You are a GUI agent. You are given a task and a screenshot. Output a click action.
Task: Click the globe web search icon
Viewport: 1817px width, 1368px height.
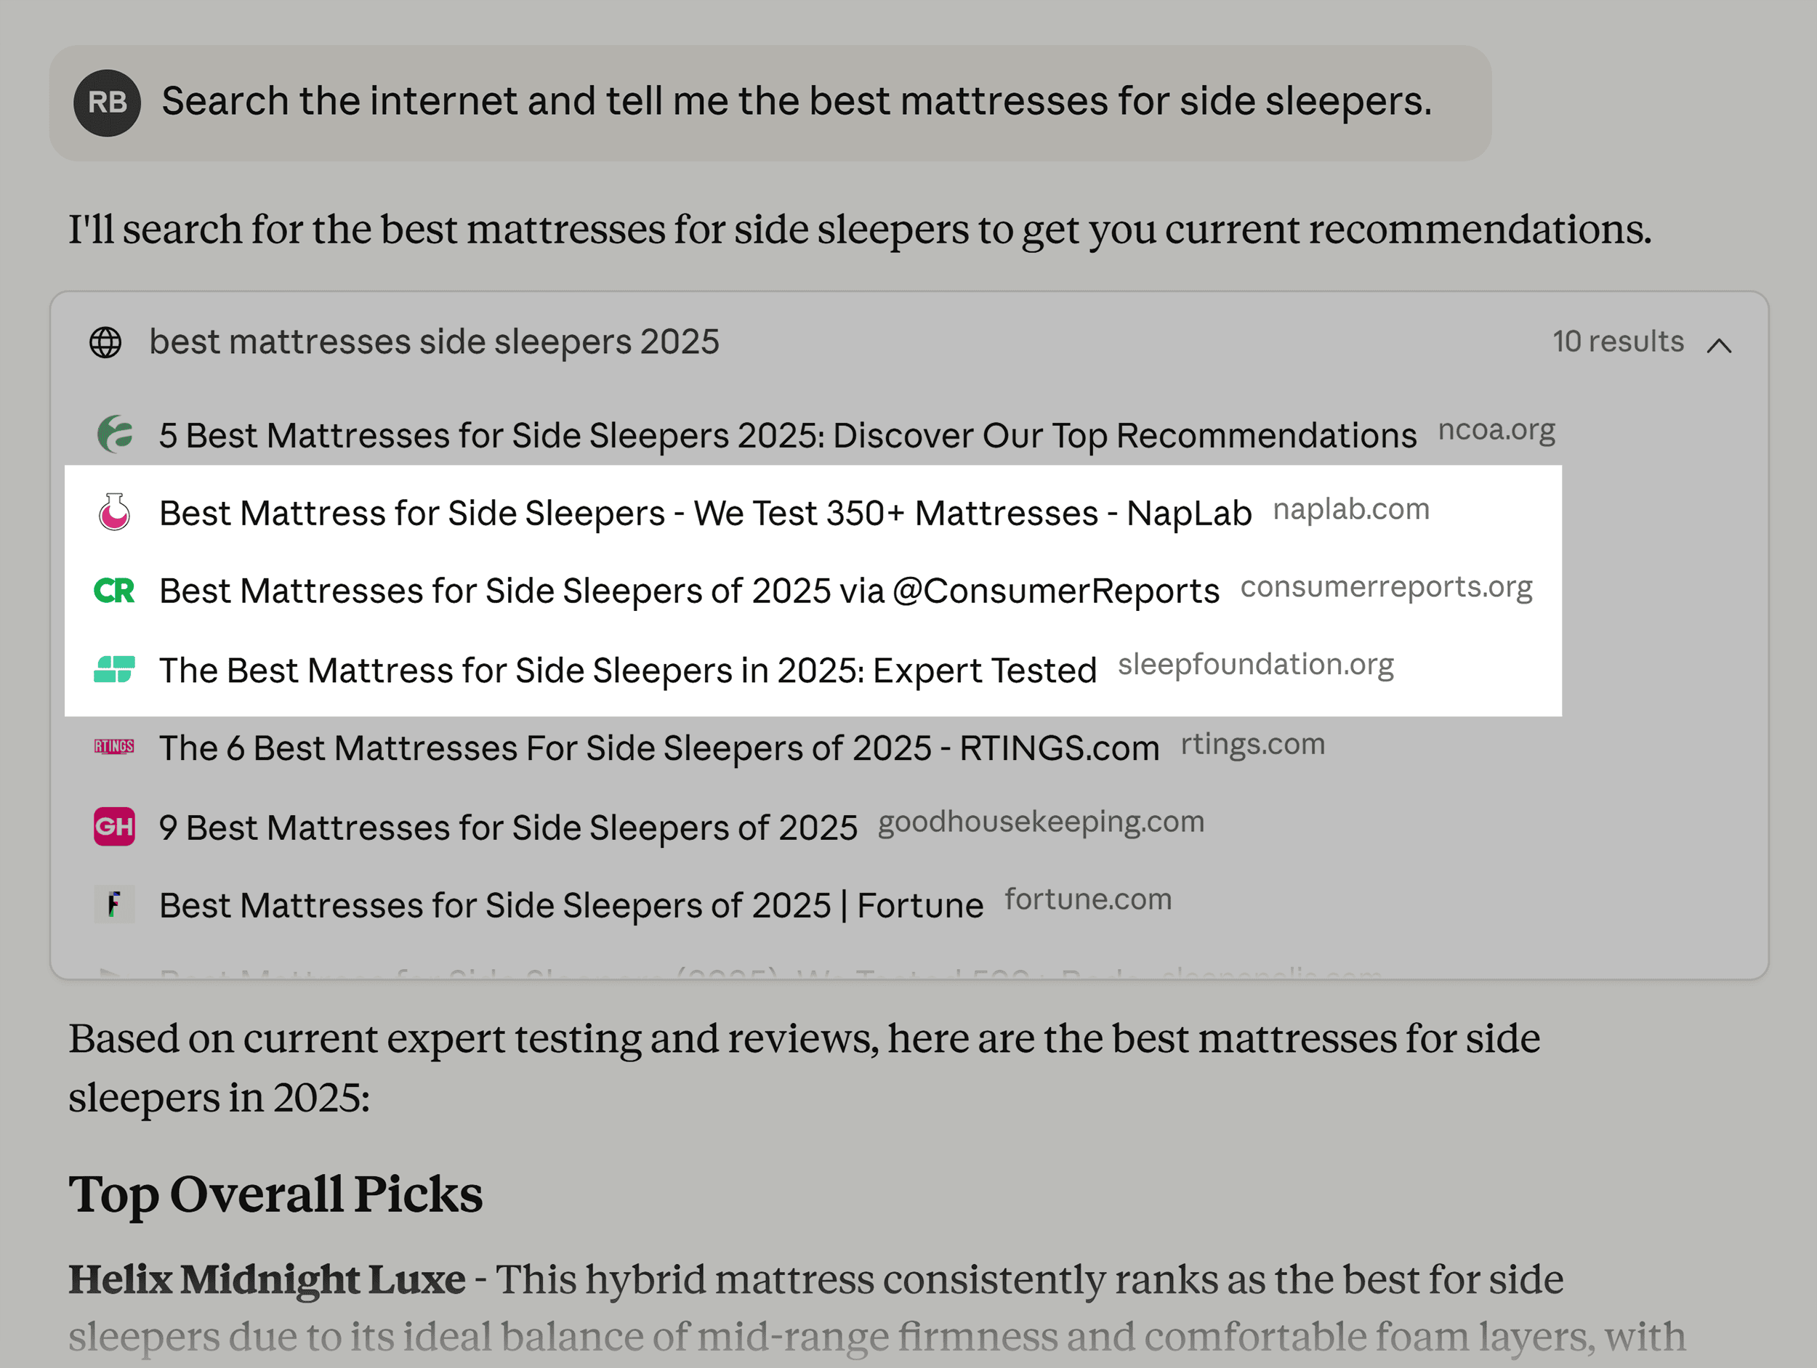click(x=105, y=342)
